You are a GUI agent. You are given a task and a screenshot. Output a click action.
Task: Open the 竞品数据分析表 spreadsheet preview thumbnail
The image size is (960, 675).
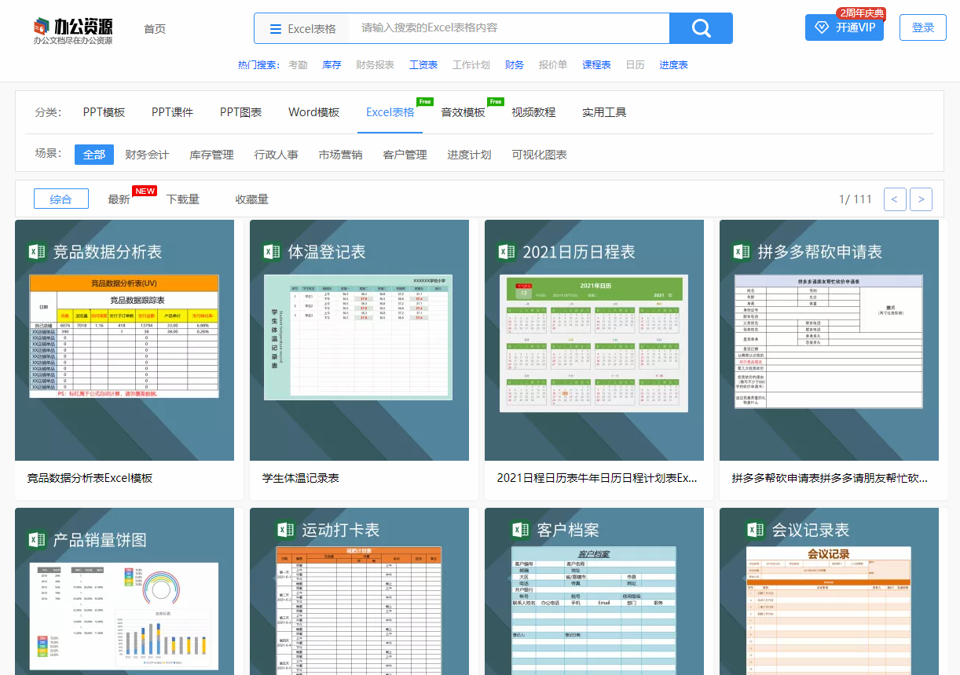point(124,336)
